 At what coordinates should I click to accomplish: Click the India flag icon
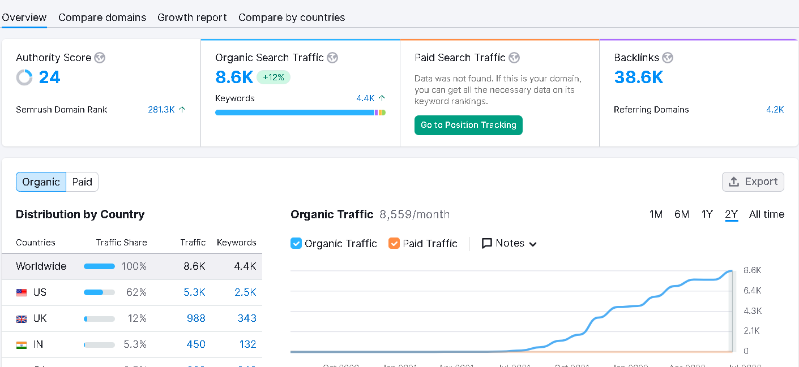point(22,345)
